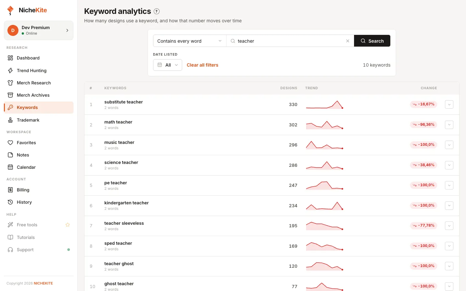Viewport: 466px width, 291px height.
Task: Click the Trend Hunting lightning icon
Action: tap(10, 70)
